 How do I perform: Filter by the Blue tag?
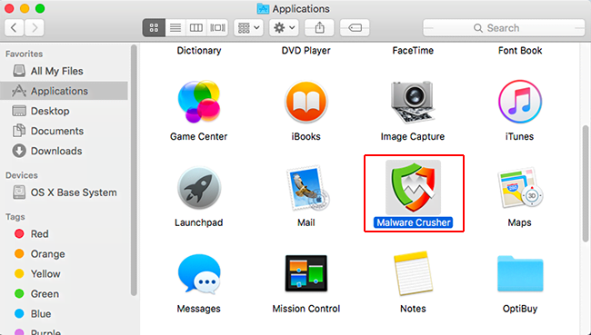[64, 313]
